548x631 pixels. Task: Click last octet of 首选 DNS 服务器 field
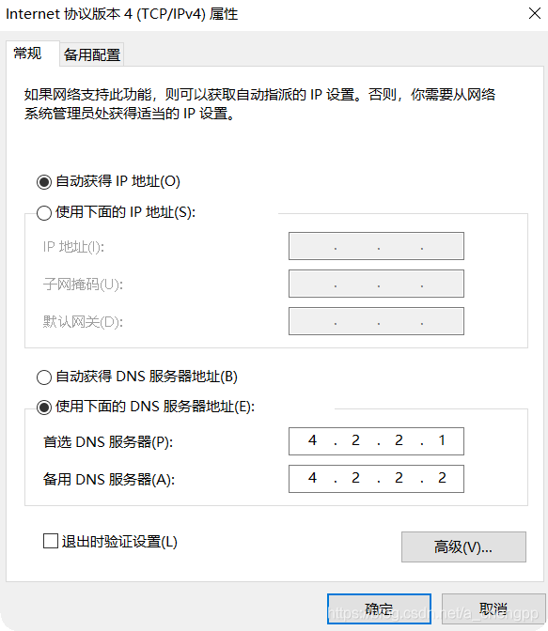click(442, 440)
